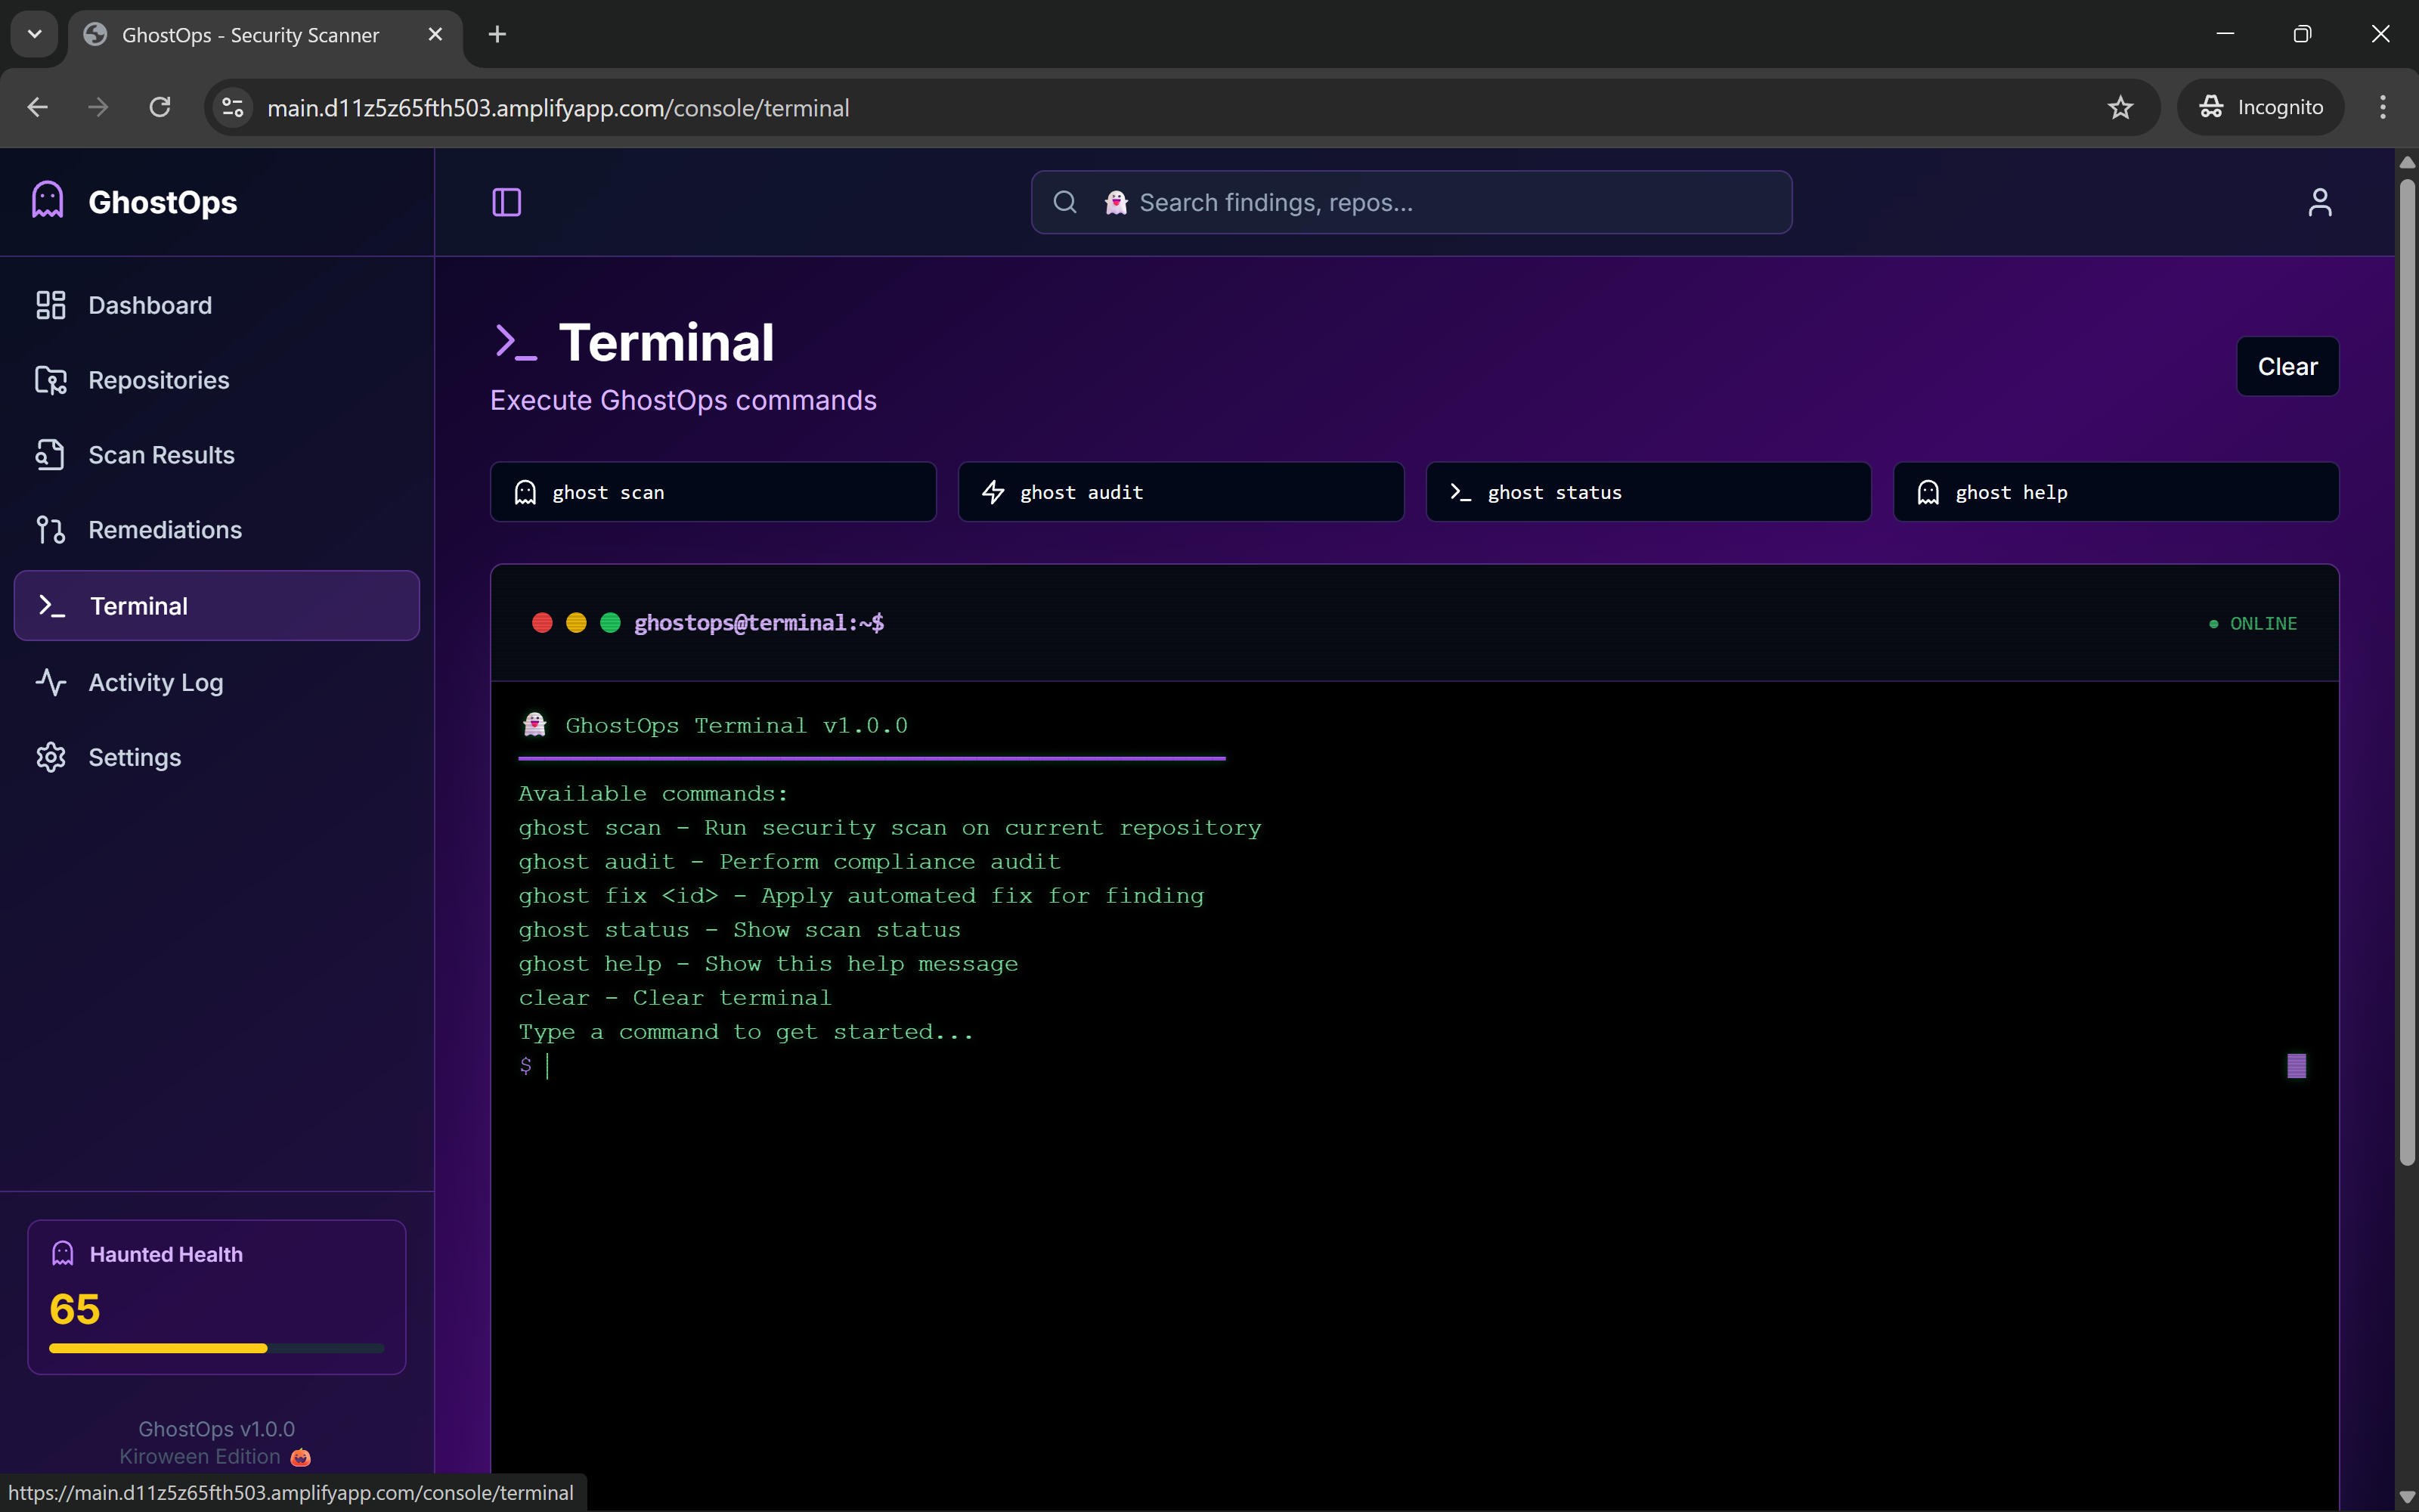Open the Chrome three-dot menu
The image size is (2419, 1512).
click(2383, 108)
